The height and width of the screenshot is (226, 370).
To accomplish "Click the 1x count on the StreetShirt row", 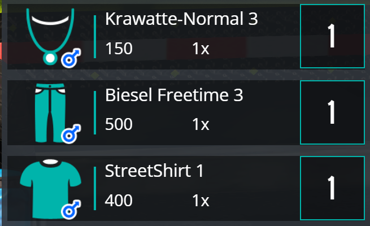I will pyautogui.click(x=201, y=201).
